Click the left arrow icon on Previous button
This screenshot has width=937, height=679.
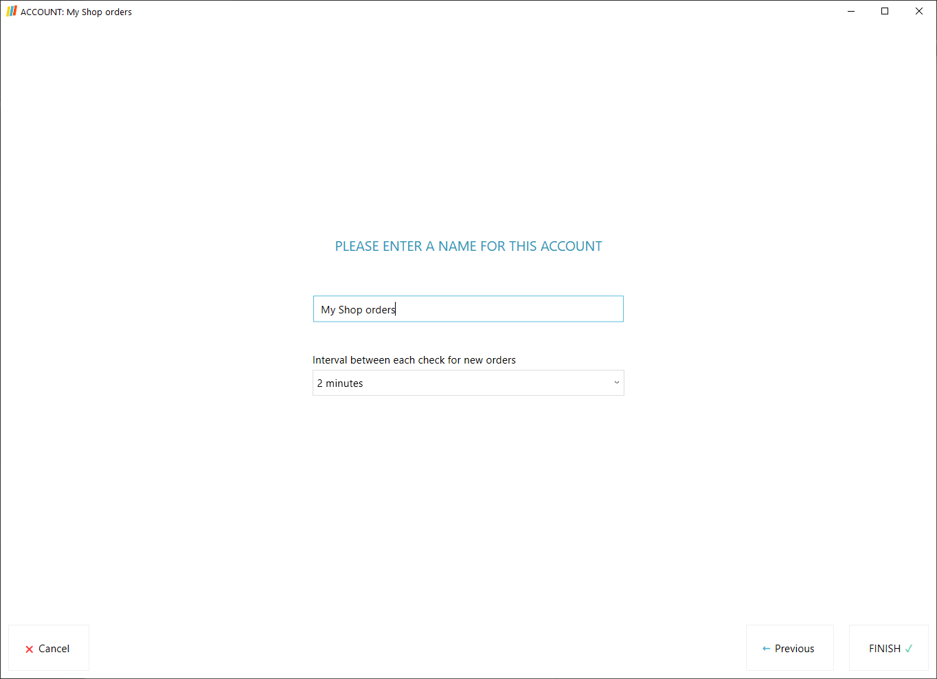(x=765, y=648)
